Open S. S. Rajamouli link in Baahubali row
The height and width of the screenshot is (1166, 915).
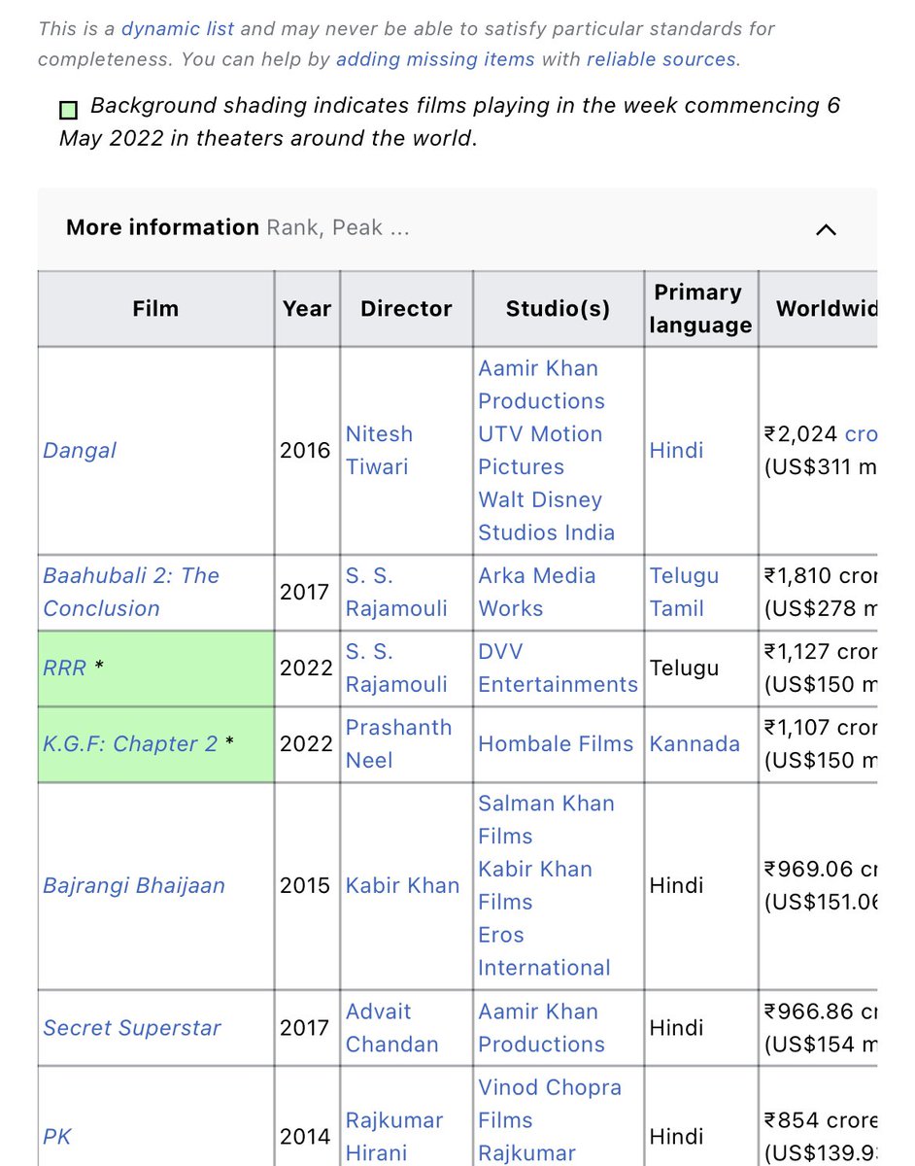pyautogui.click(x=397, y=592)
